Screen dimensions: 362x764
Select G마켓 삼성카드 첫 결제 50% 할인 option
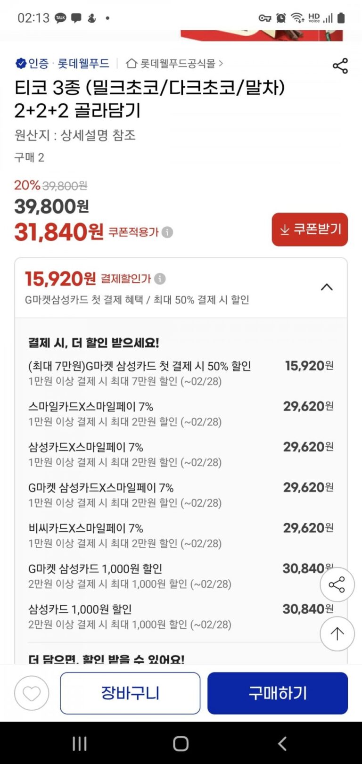tap(181, 373)
